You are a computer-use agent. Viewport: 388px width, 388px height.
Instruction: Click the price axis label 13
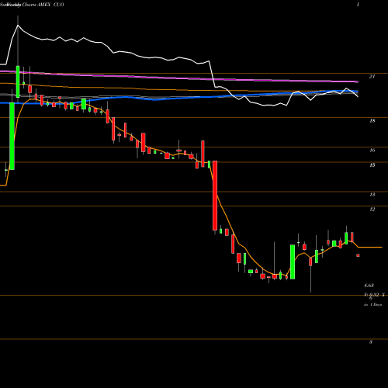pyautogui.click(x=372, y=195)
